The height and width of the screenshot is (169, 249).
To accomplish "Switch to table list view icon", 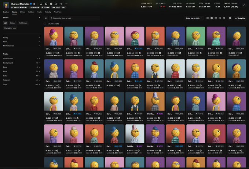I will [224, 18].
